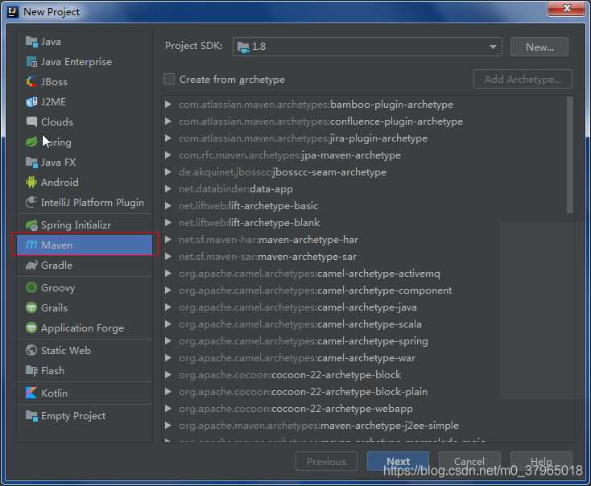Viewport: 591px width, 486px height.
Task: Choose Groovy project type label
Action: [58, 288]
